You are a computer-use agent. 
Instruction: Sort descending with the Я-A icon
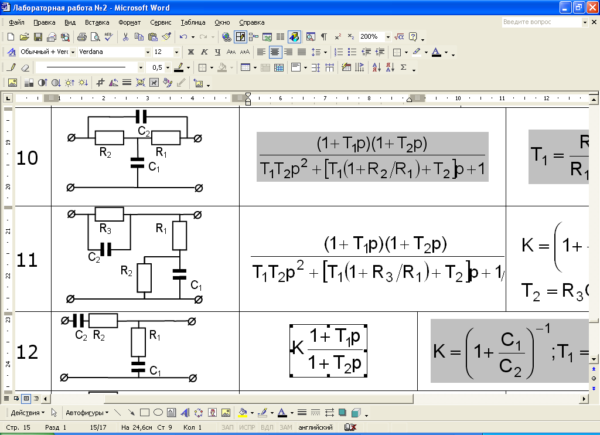coord(390,68)
